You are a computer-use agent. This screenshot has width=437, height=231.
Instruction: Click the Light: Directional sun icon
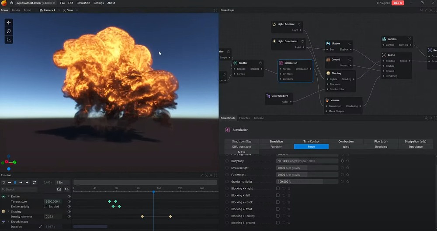(x=274, y=41)
